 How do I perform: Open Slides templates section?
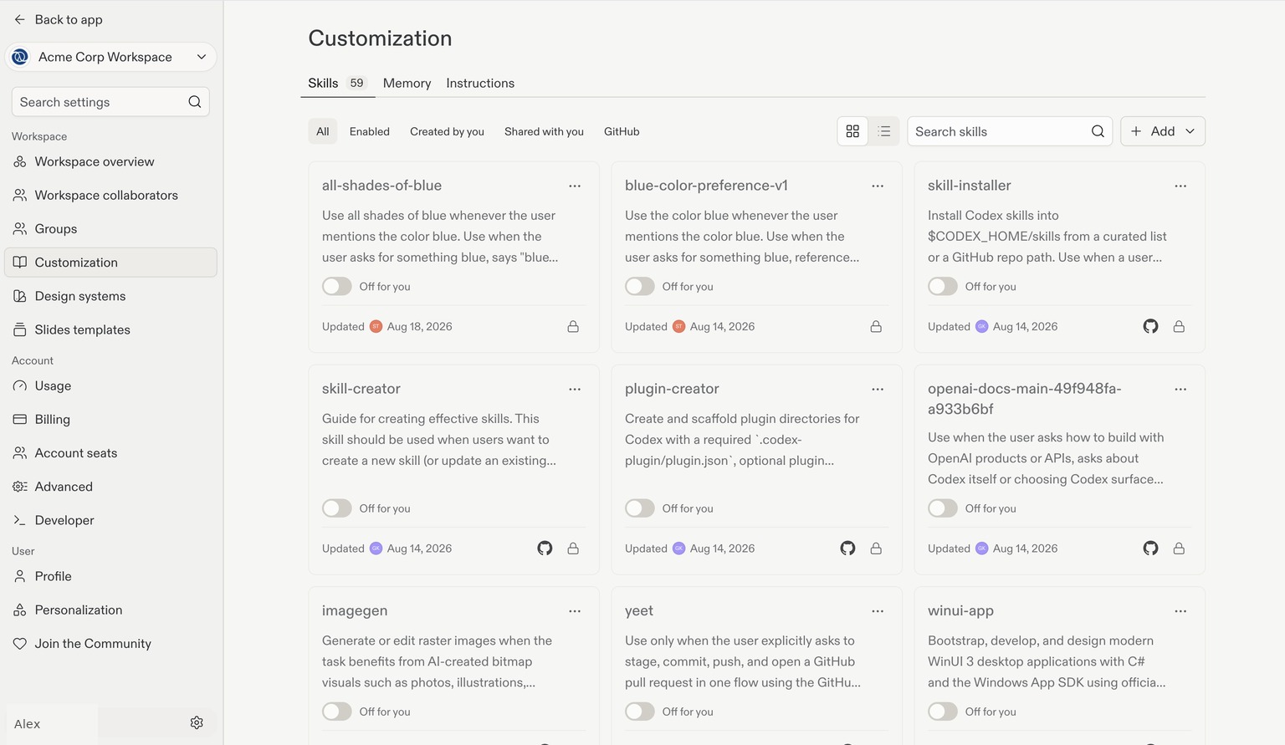click(x=110, y=329)
